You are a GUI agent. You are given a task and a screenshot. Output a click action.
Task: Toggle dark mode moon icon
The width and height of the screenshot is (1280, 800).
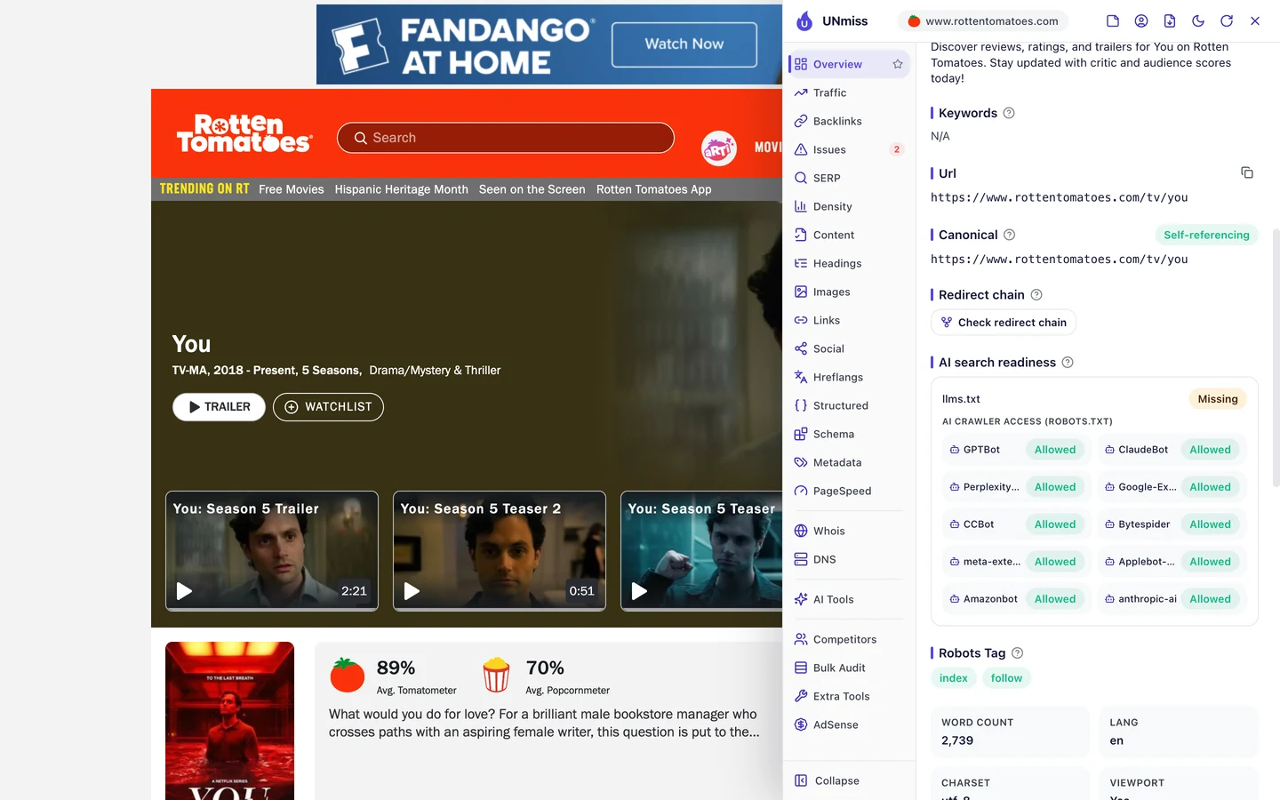[x=1198, y=21]
